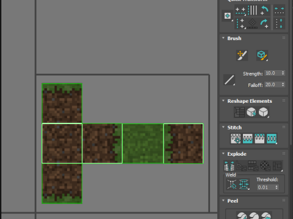Screen dimensions: 293x219
Task: Rotate selection counterclockwise with the left-curved arrow
Action: point(264,10)
